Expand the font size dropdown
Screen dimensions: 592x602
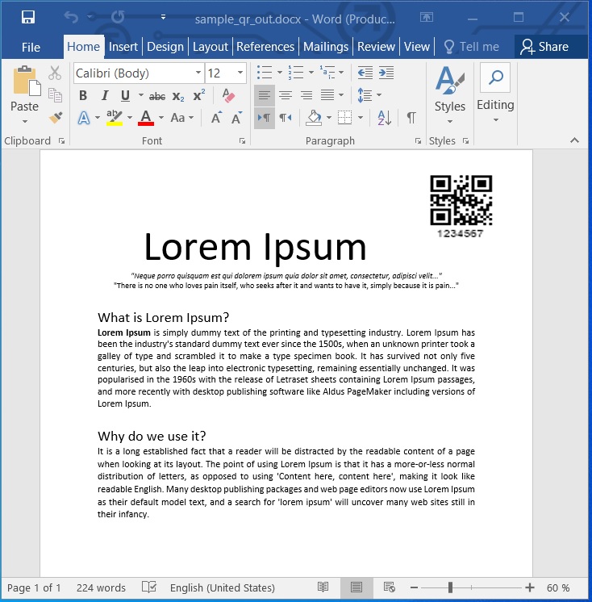(240, 73)
